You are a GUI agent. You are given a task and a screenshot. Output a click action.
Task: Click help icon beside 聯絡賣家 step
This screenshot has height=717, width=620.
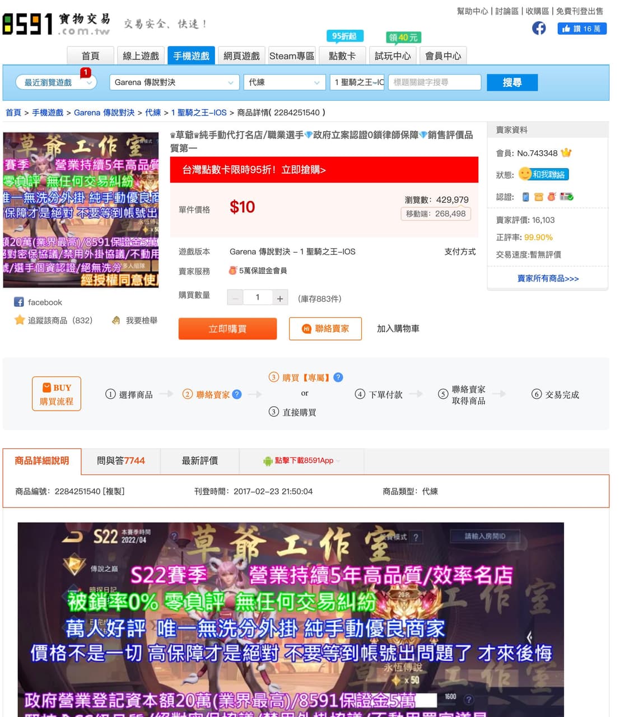(237, 394)
